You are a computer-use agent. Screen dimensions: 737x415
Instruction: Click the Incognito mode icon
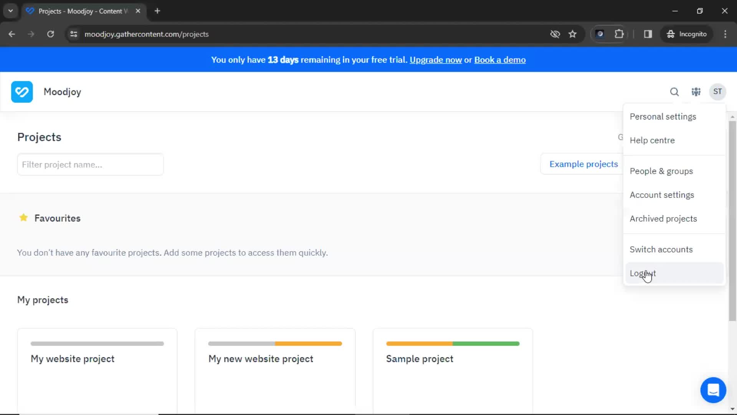(671, 34)
